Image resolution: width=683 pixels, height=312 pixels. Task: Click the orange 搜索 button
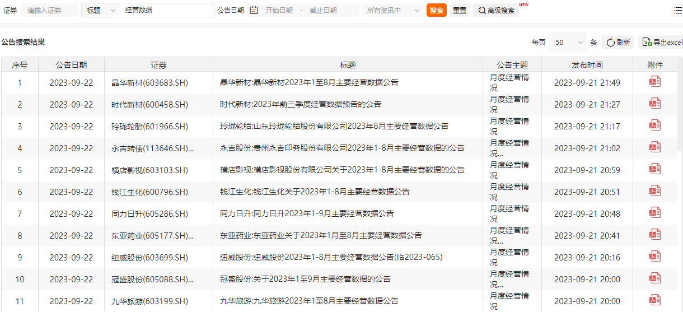[x=436, y=10]
